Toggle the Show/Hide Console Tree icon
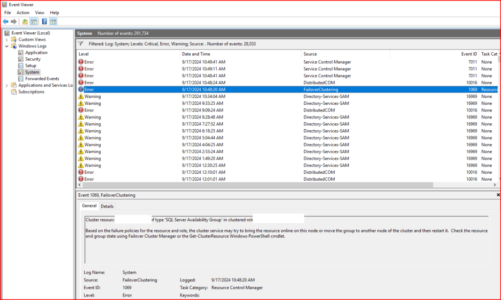 tap(34, 22)
